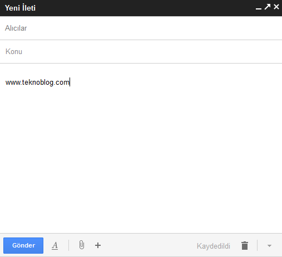Open text formatting options (underlined A)

pyautogui.click(x=55, y=246)
